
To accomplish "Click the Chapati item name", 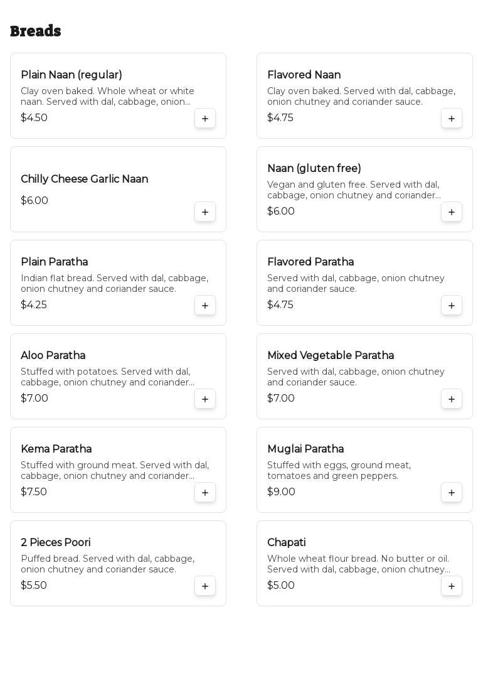I will click(287, 542).
